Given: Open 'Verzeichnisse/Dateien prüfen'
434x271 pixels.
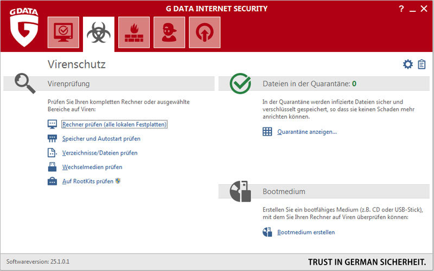Looking at the screenshot, I should (100, 153).
